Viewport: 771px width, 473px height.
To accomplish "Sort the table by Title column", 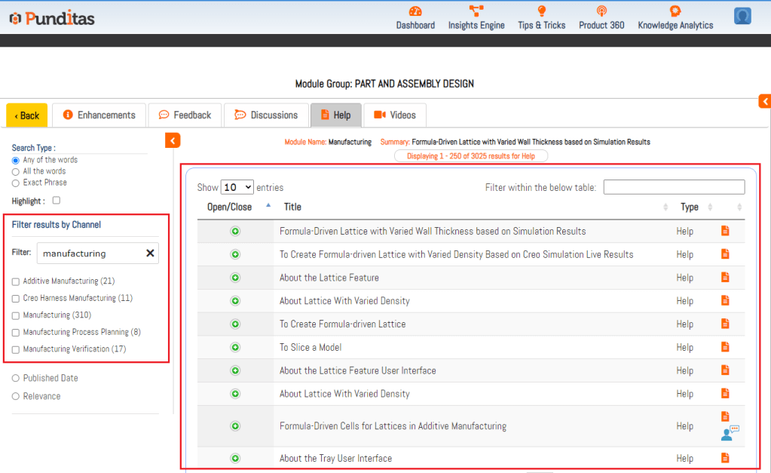I will 292,207.
